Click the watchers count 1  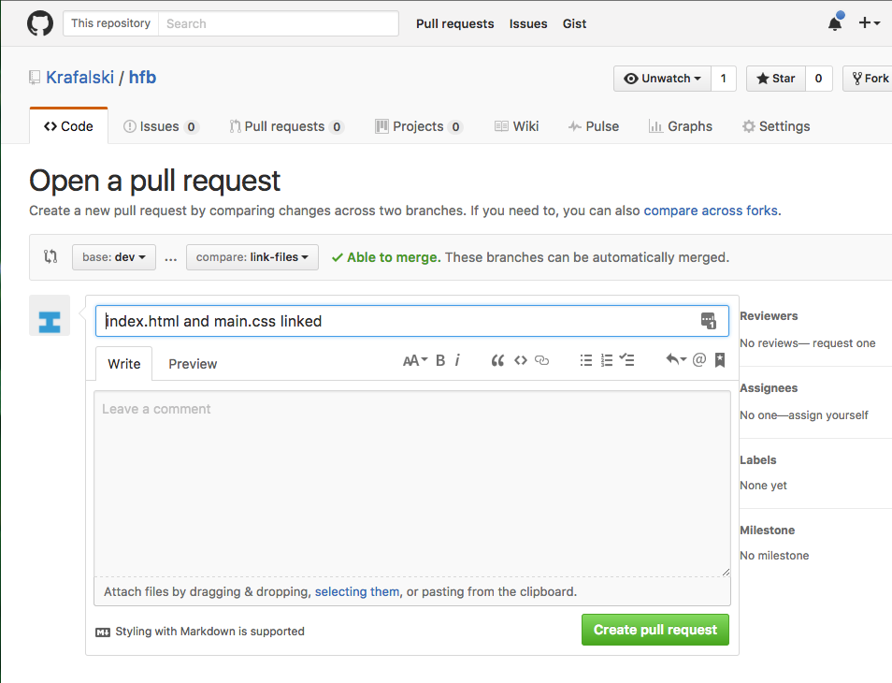[724, 79]
